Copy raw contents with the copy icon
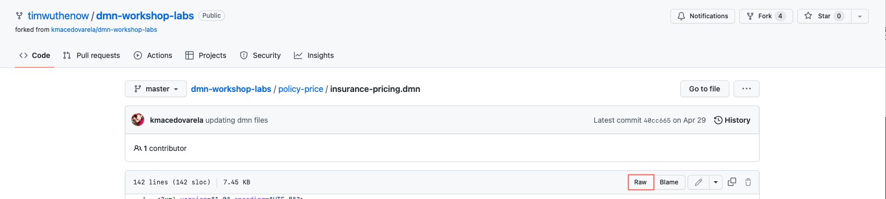 tap(732, 182)
